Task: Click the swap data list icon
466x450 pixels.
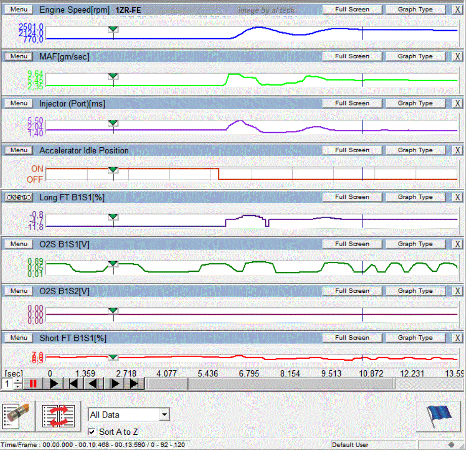Action: pos(58,415)
